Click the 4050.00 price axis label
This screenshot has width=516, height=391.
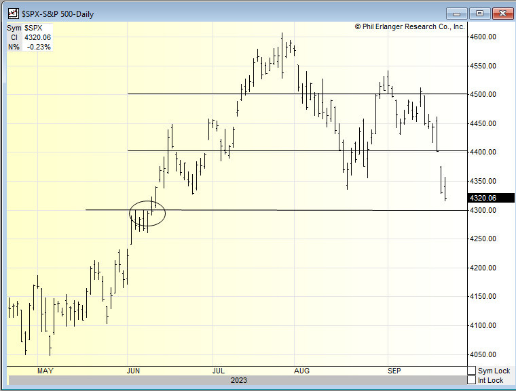483,354
